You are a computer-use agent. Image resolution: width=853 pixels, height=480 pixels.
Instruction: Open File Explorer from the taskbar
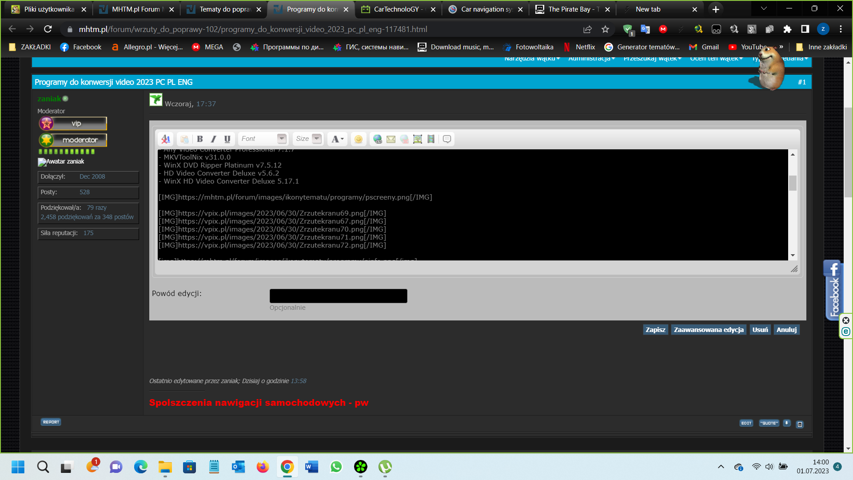coord(165,467)
